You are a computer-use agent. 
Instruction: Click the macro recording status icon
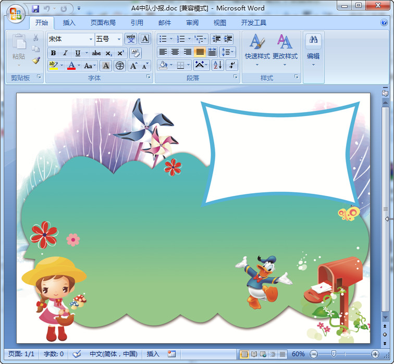point(171,354)
